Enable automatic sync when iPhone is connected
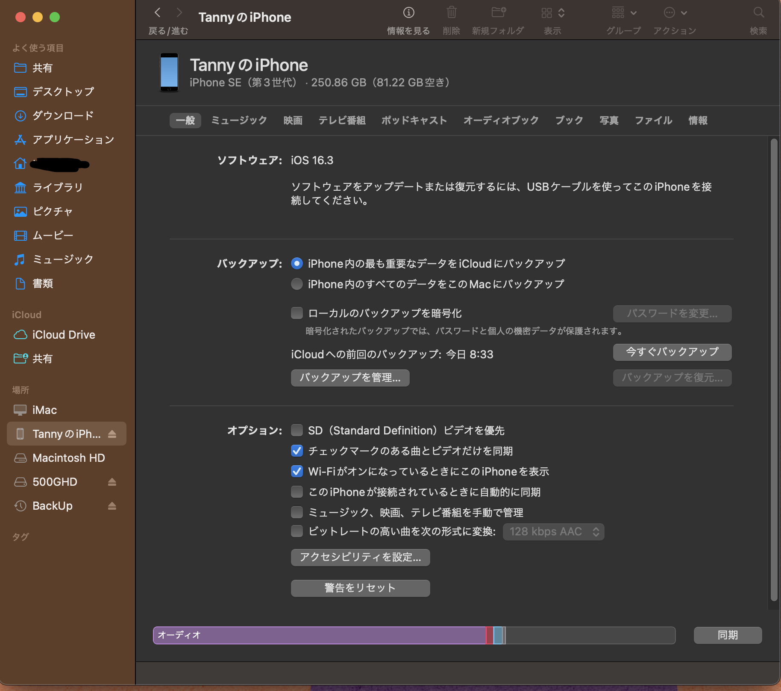Screen dimensions: 781x691 (x=297, y=492)
